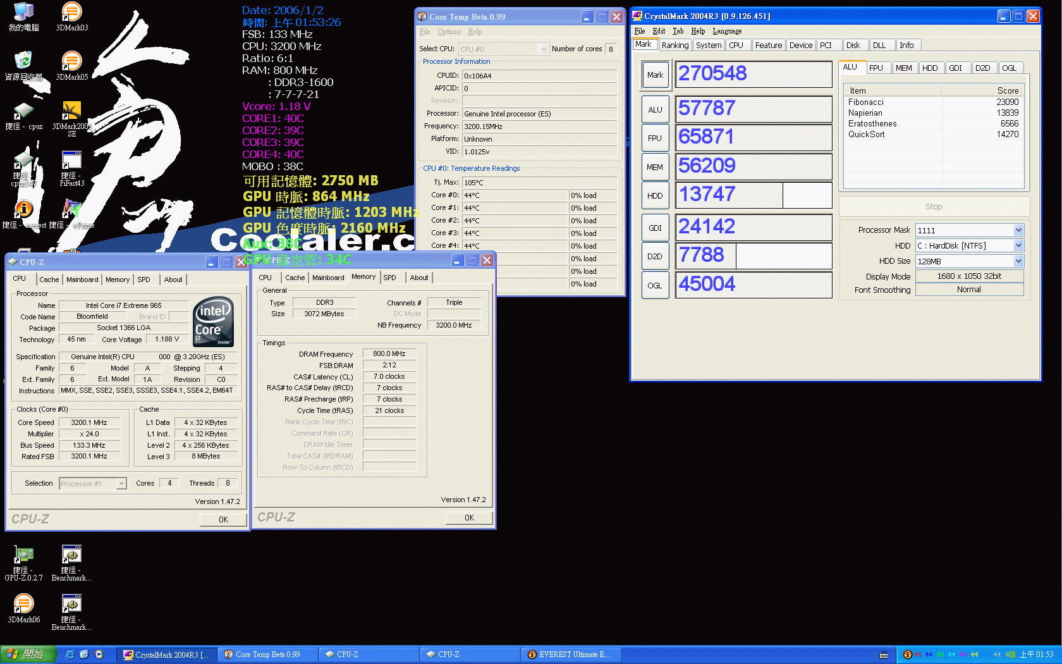The width and height of the screenshot is (1062, 664).
Task: Run the MEM benchmark button
Action: tap(655, 167)
